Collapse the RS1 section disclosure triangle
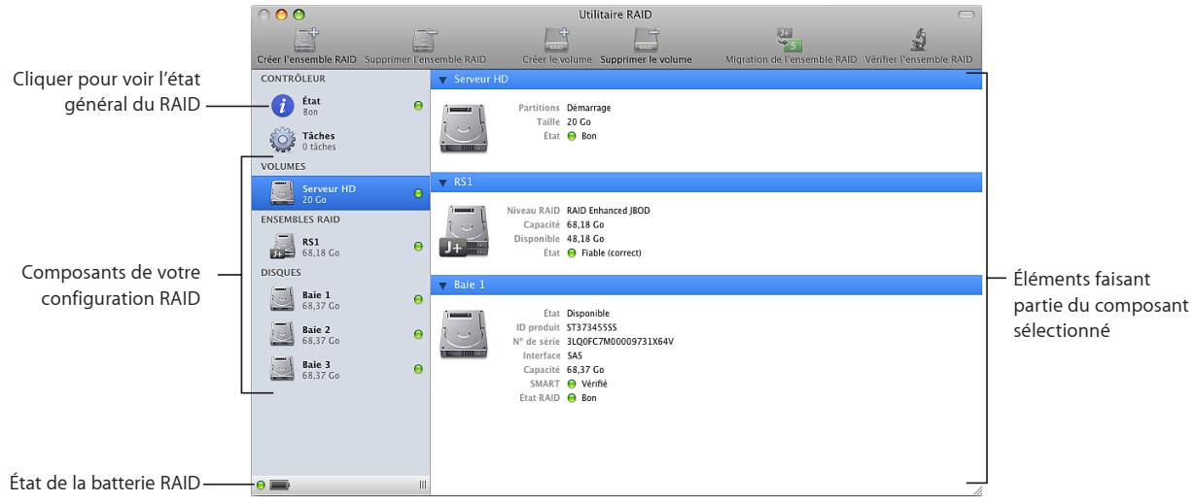The image size is (1195, 503). 442,182
